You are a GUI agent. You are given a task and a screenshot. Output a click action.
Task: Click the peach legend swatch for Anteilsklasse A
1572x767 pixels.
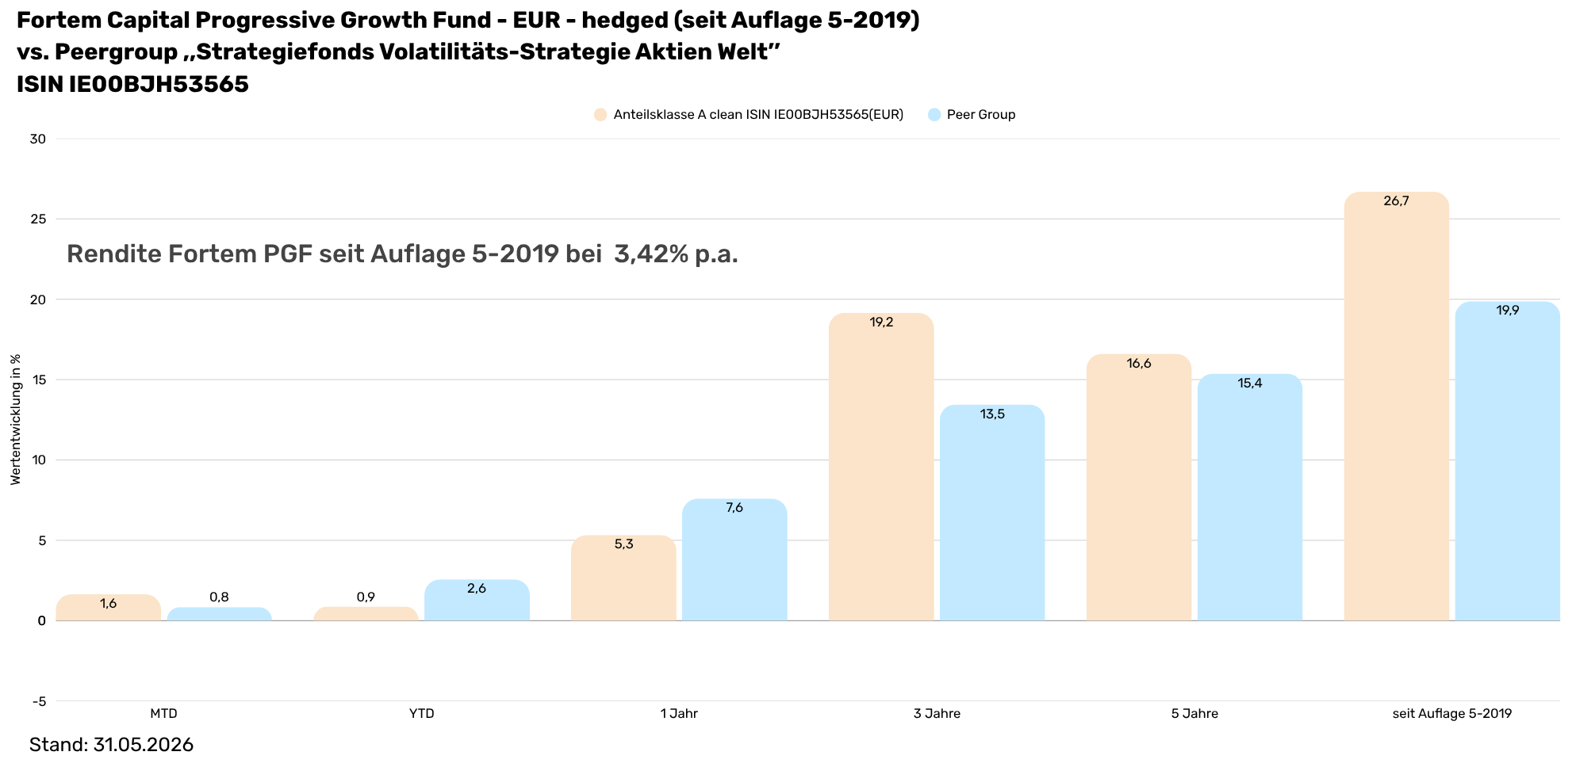coord(600,115)
